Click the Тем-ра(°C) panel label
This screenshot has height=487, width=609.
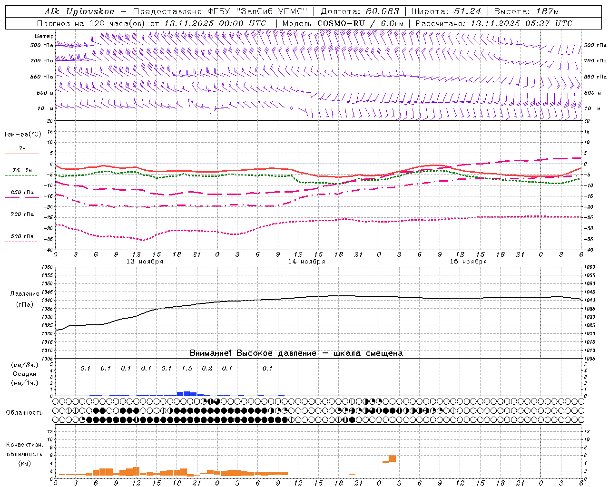22,135
